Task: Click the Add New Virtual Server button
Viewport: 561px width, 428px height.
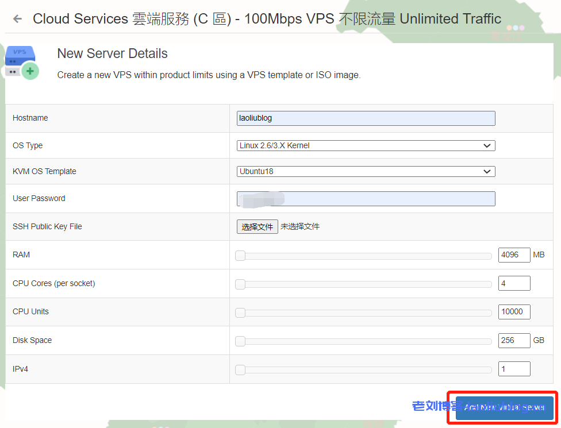Action: [504, 408]
